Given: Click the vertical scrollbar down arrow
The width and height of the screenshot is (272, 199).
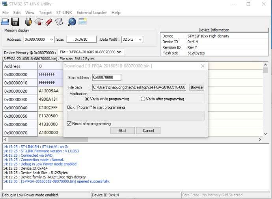Looking at the screenshot, I should (265, 134).
